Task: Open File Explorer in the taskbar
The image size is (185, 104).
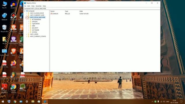Action: pos(33,101)
